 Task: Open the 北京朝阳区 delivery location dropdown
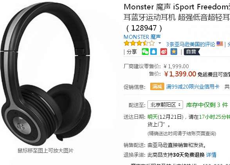[165, 105]
